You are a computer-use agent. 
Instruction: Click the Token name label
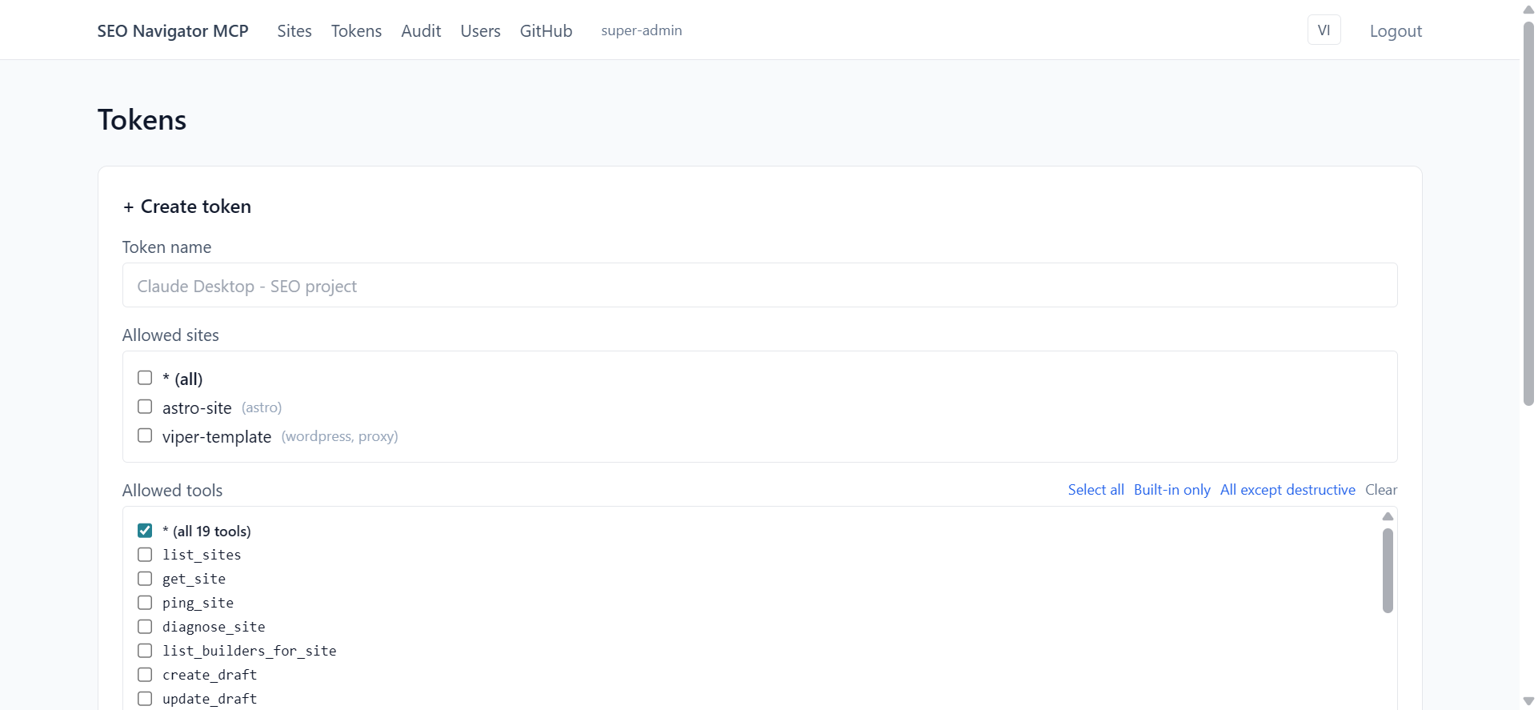(166, 247)
